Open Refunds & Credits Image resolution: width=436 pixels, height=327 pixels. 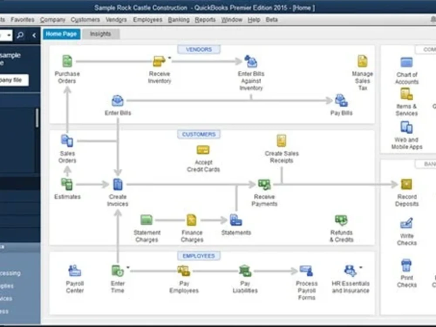coord(341,220)
